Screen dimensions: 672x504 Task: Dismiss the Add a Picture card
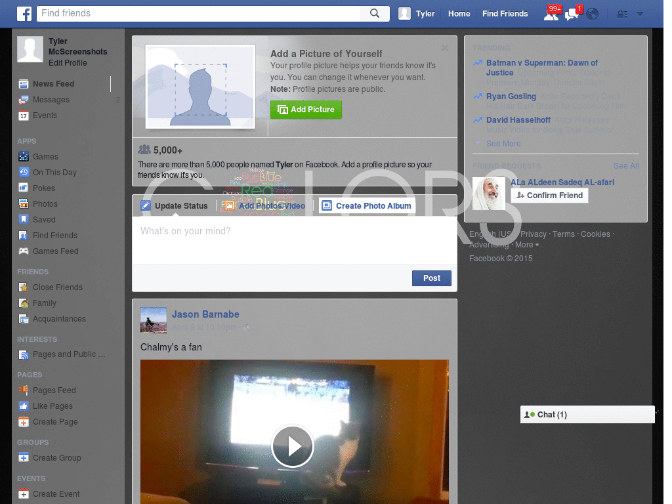click(445, 47)
